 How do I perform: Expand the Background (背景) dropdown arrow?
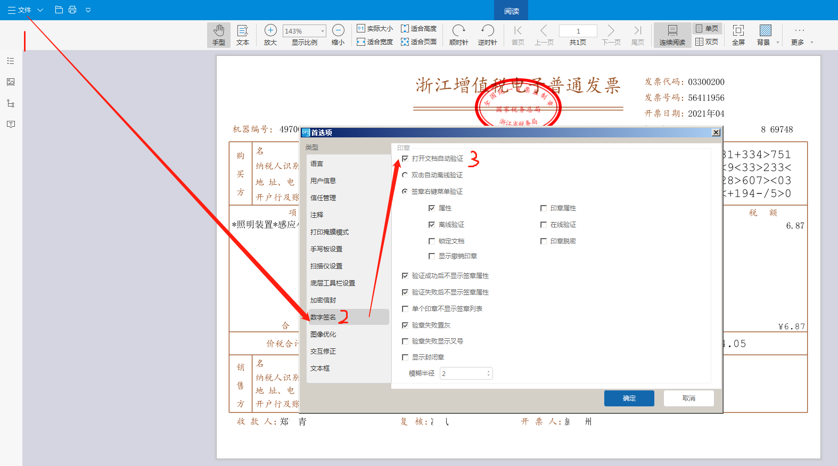click(778, 42)
